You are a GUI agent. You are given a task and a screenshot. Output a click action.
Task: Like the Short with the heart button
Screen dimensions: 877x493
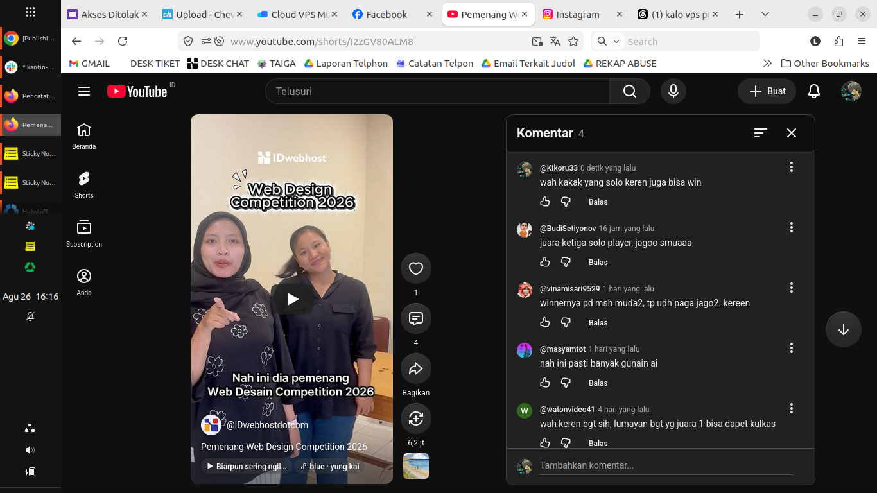click(x=416, y=268)
